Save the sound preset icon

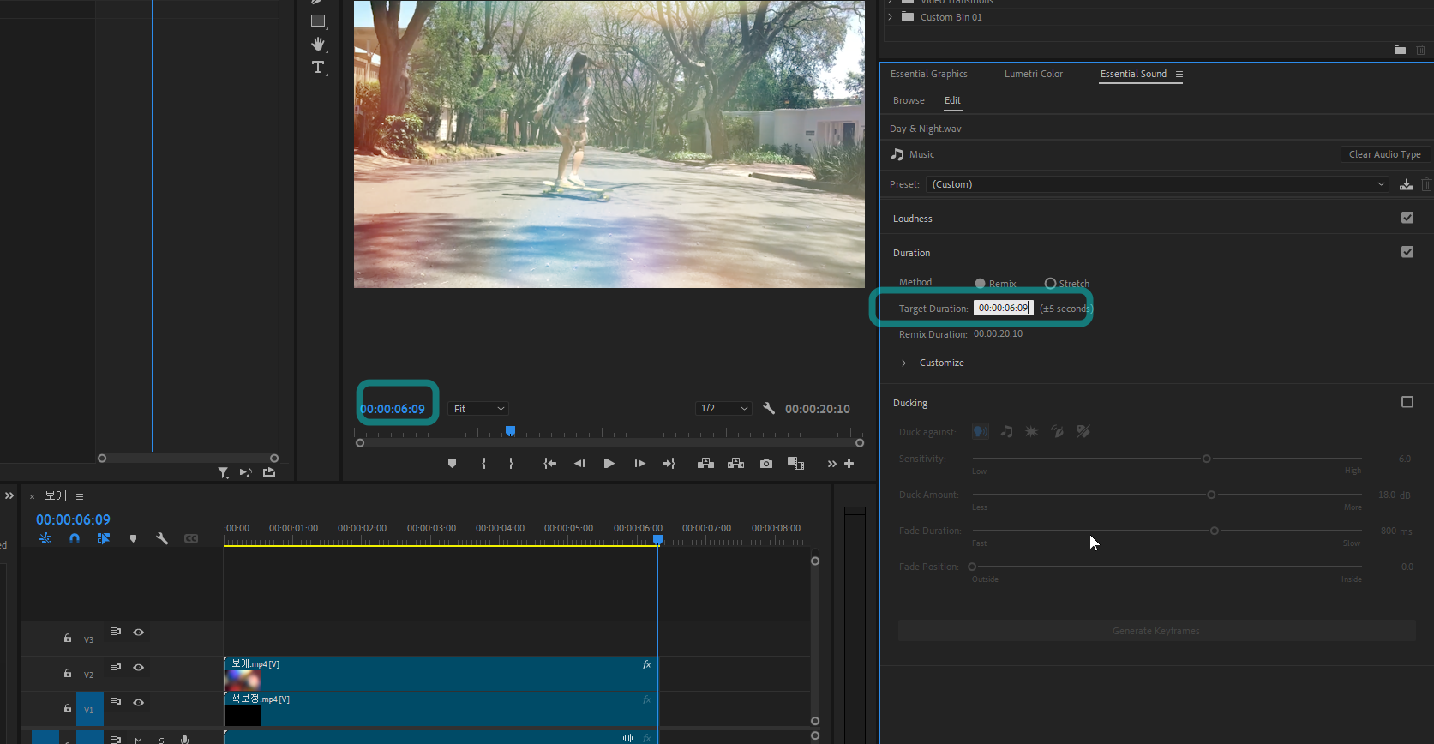click(x=1406, y=184)
